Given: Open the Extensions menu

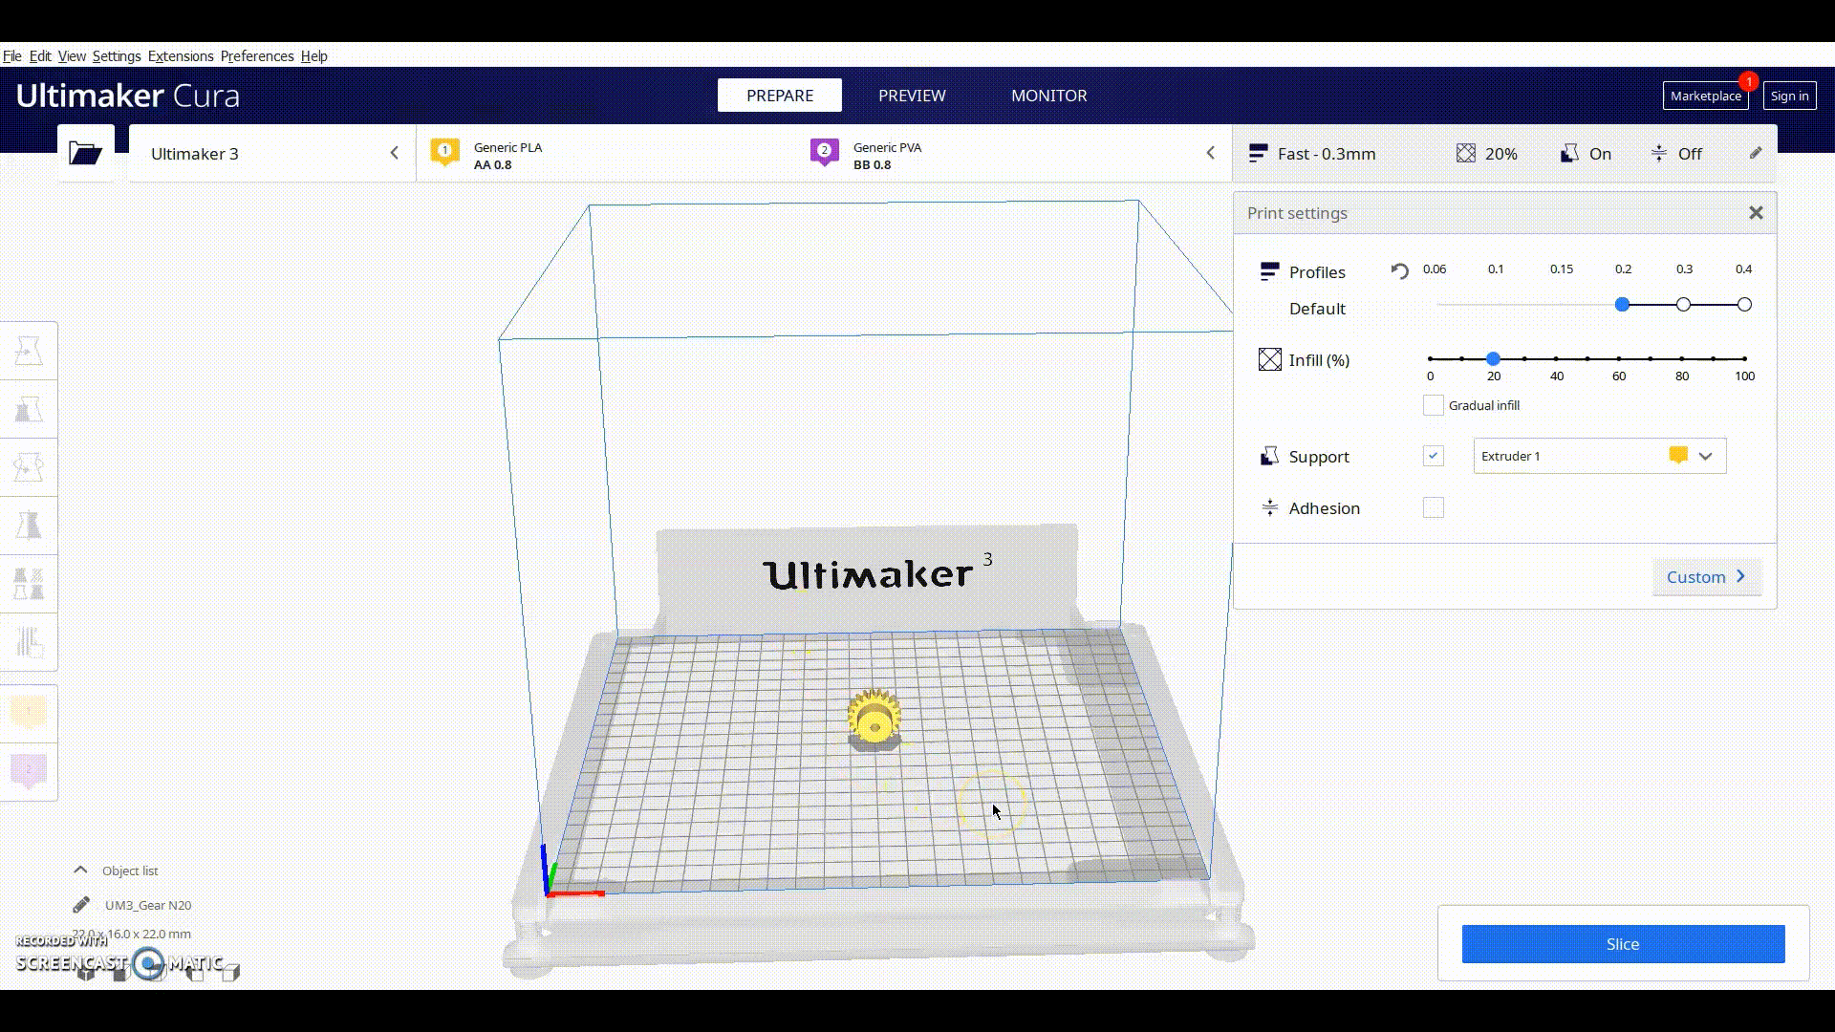Looking at the screenshot, I should [181, 55].
